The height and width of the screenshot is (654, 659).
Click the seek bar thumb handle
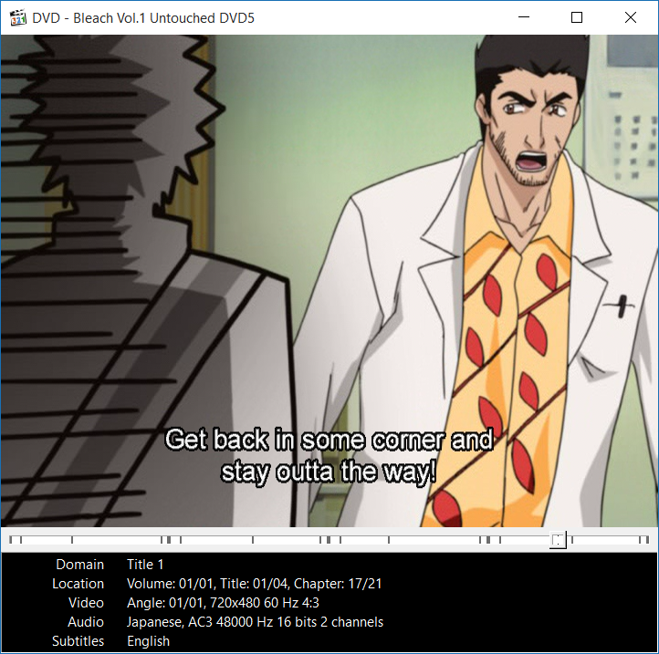558,541
